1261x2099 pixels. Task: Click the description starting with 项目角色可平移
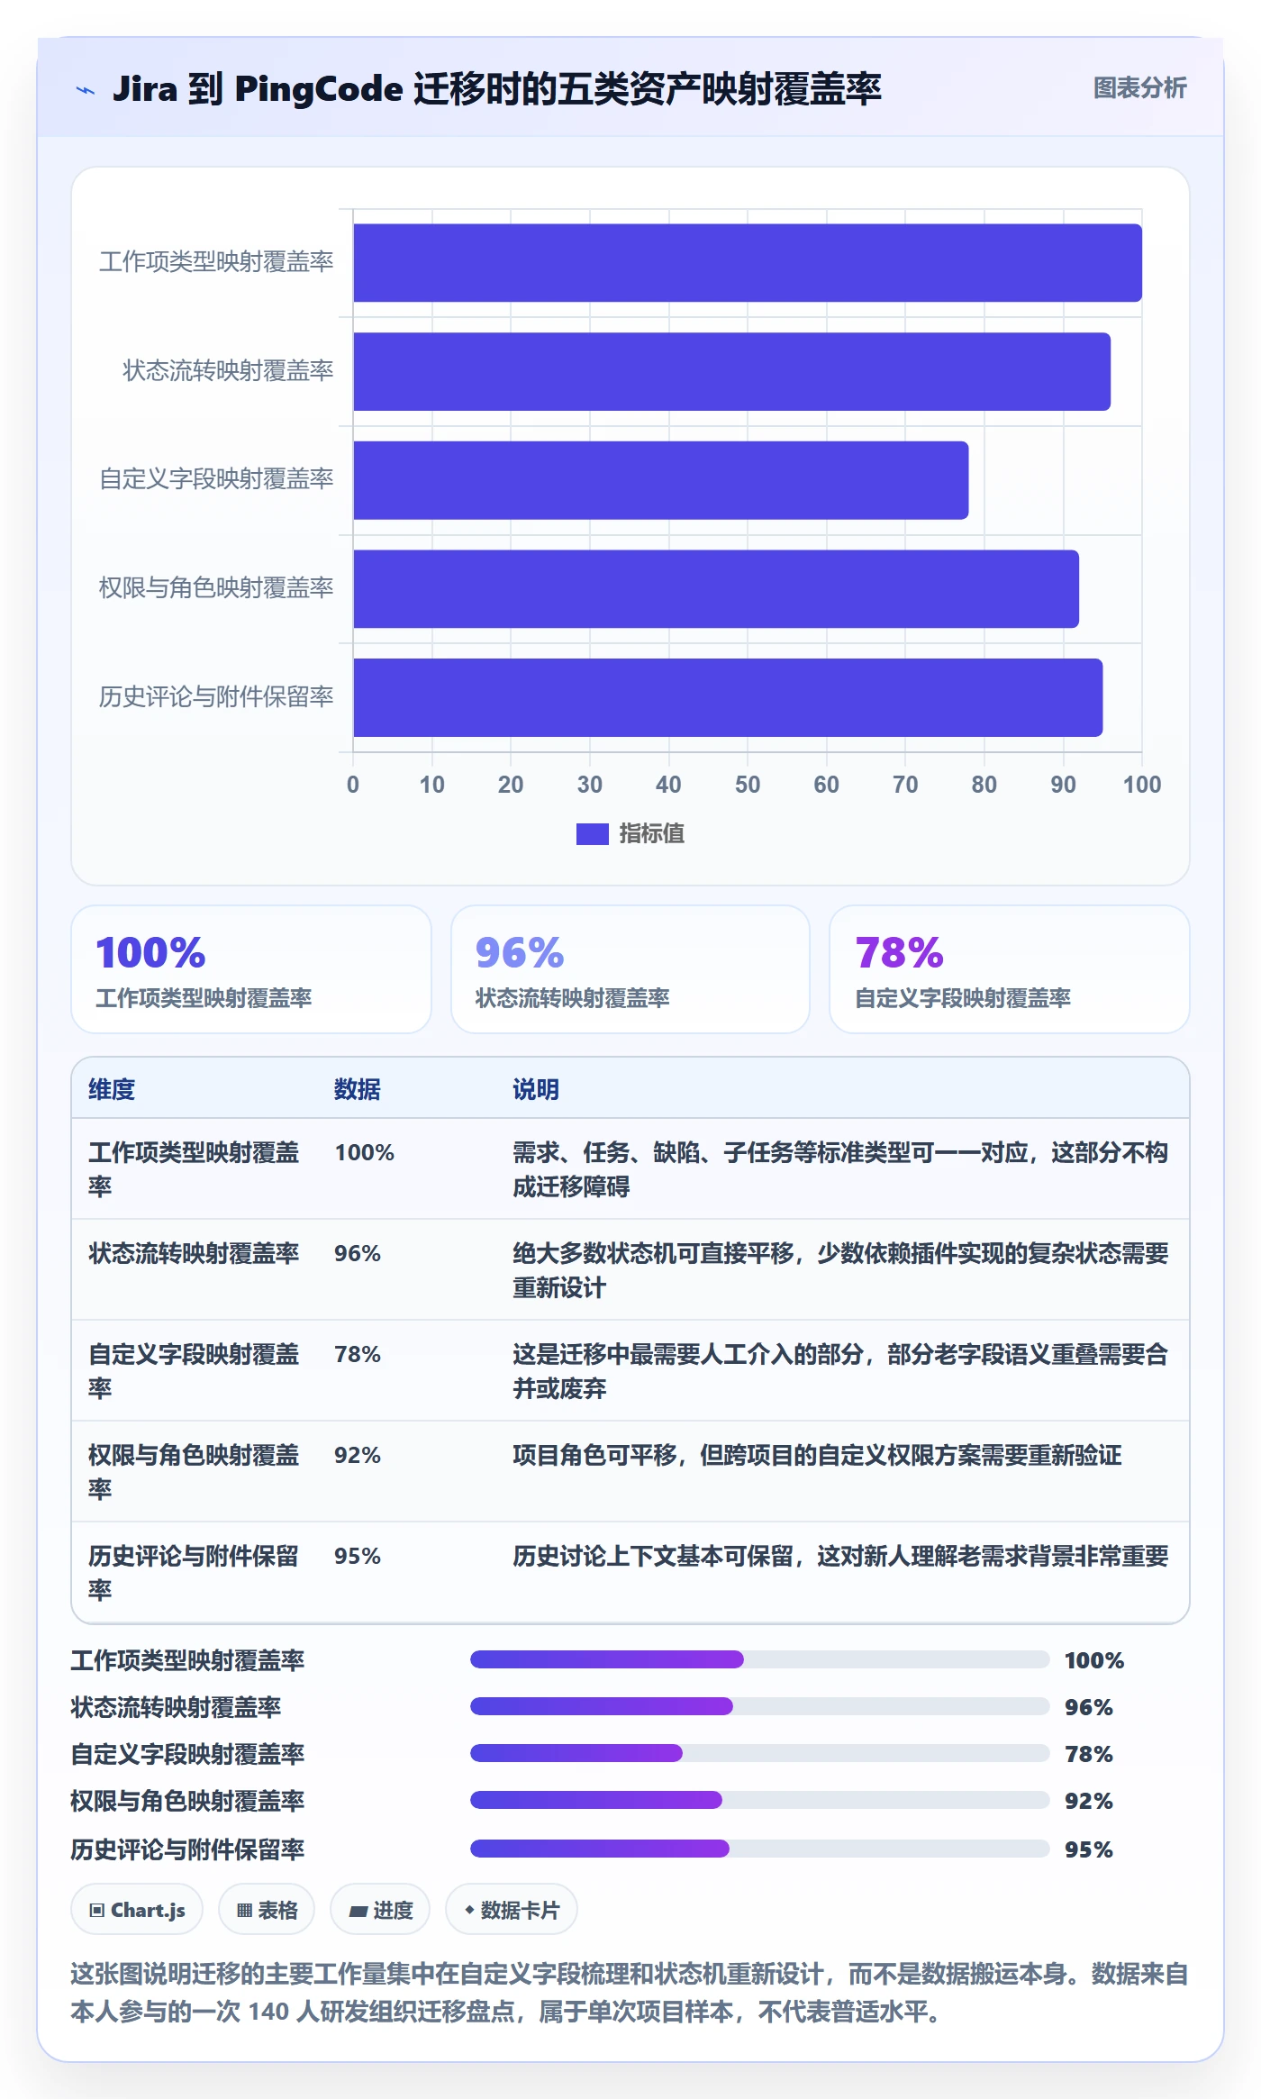(817, 1456)
